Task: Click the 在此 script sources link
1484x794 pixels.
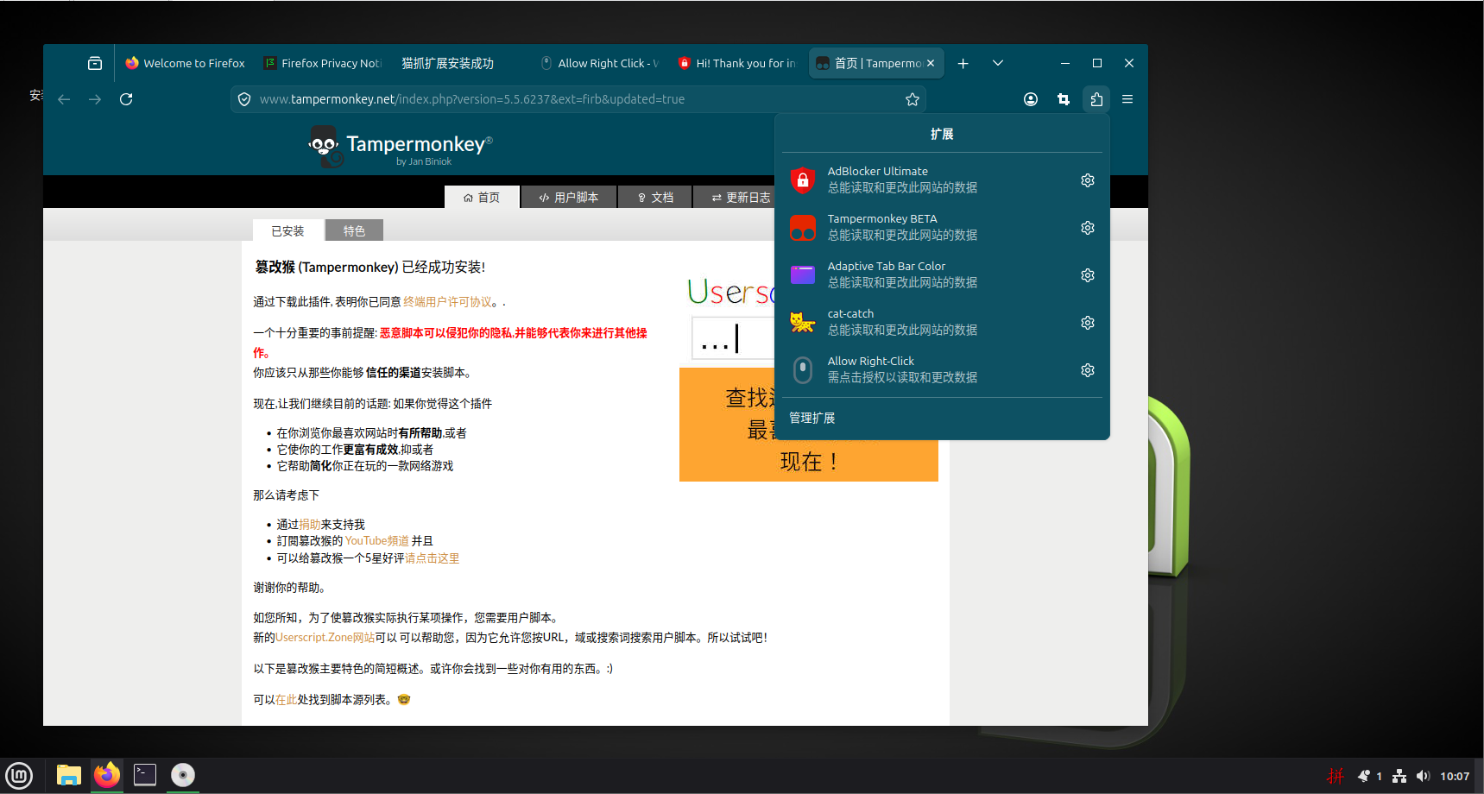Action: pyautogui.click(x=286, y=700)
